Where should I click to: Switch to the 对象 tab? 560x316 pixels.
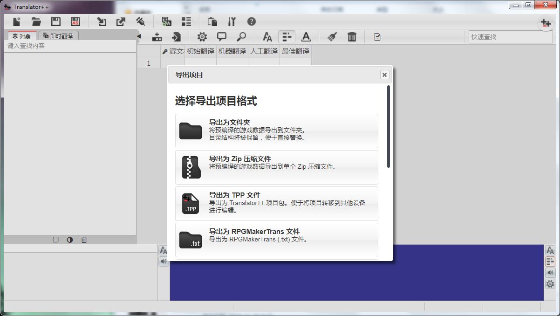coord(22,36)
